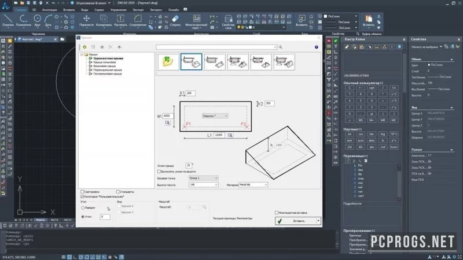Click the Уклон крыши angle field
The height and width of the screenshot is (260, 463).
tap(189, 165)
